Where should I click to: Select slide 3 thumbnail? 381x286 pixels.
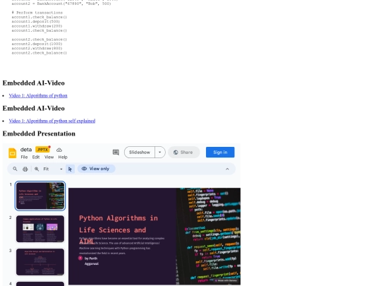pos(40,262)
